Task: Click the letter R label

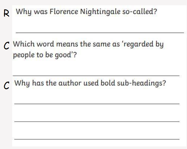Action: click(x=6, y=13)
